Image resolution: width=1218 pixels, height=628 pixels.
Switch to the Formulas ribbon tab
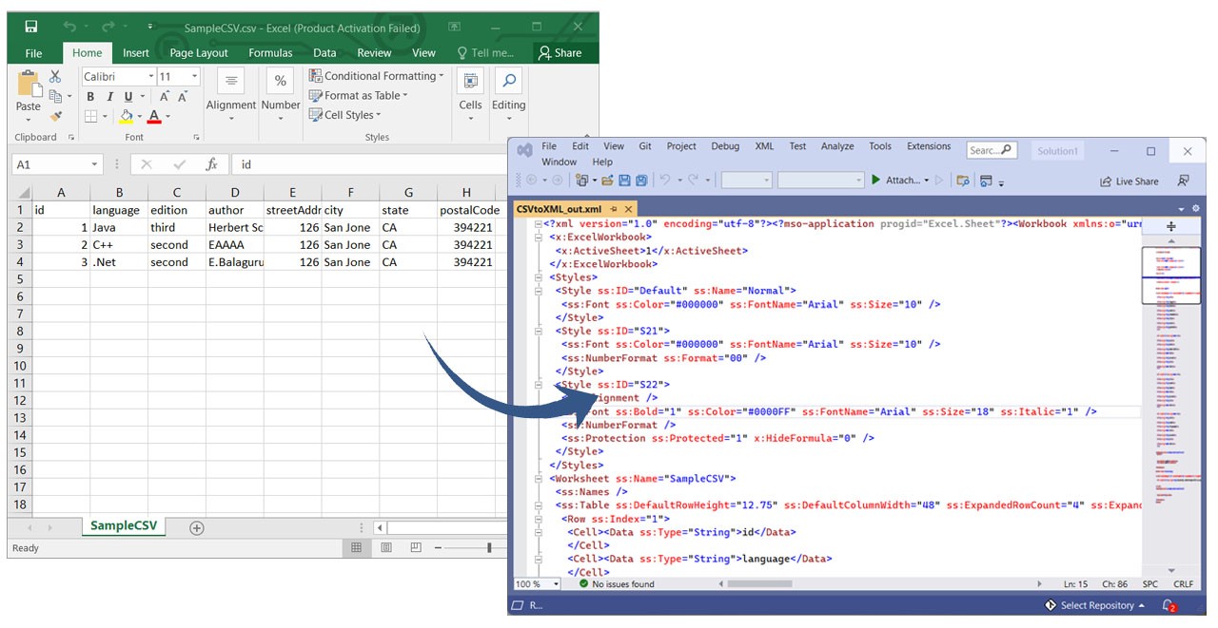[x=270, y=52]
